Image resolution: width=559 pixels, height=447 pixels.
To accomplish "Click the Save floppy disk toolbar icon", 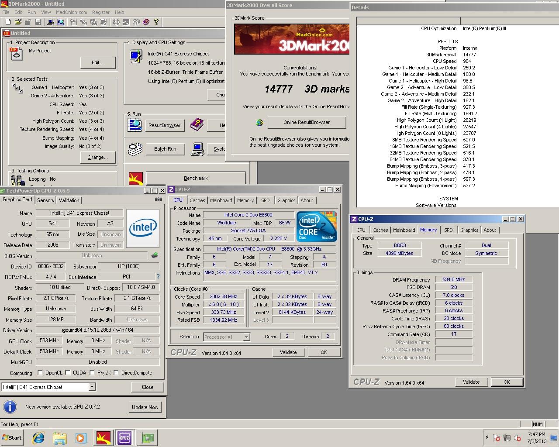I will tap(38, 22).
